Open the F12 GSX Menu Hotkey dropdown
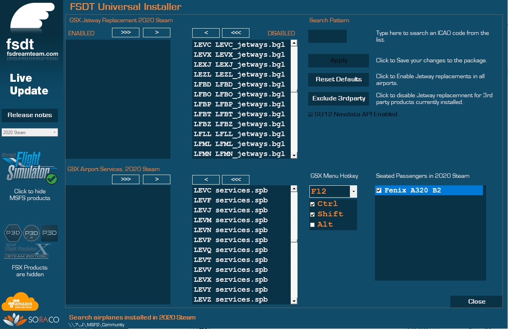The image size is (508, 329). coord(353,191)
